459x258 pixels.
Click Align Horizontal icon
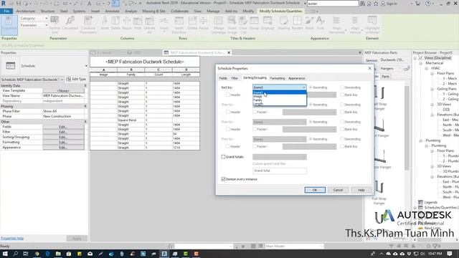[x=336, y=25]
